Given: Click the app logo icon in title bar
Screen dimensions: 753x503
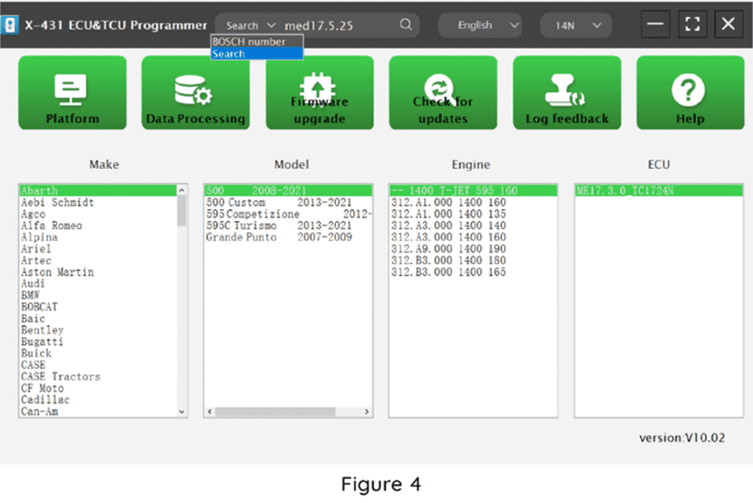Looking at the screenshot, I should tap(10, 25).
